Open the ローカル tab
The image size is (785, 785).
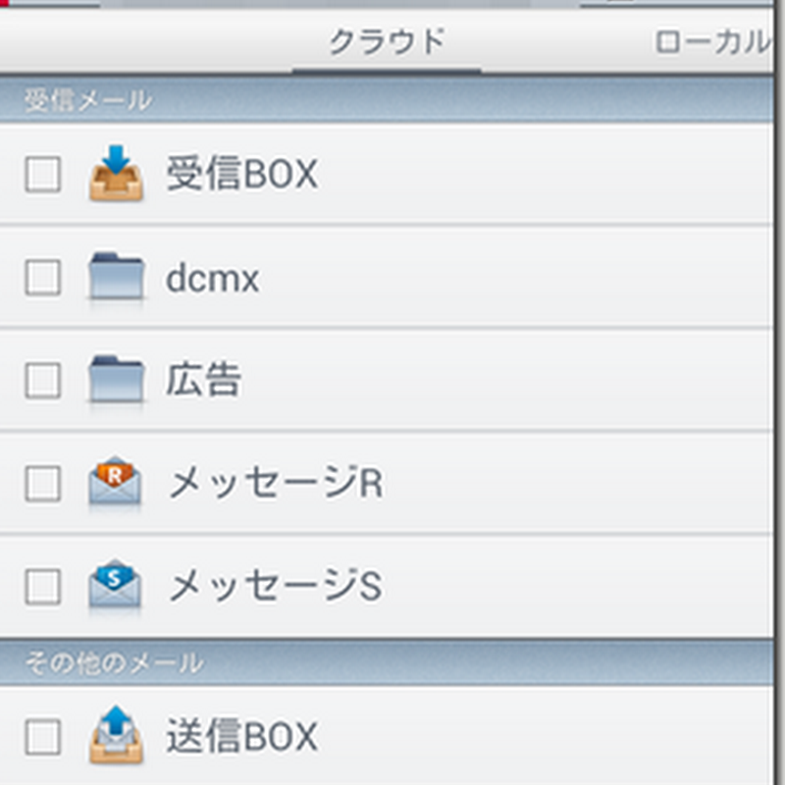click(x=711, y=42)
